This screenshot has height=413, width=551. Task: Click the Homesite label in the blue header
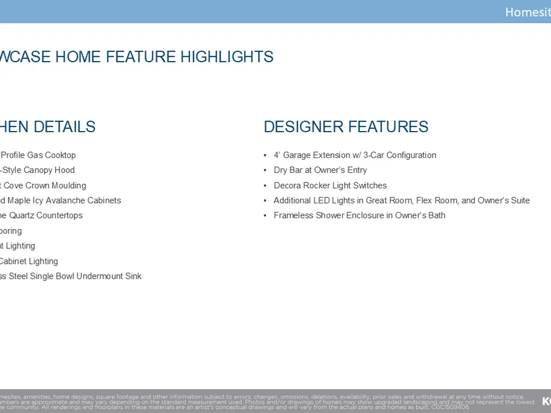coord(527,12)
